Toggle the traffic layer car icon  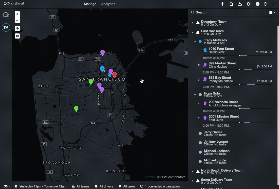pyautogui.click(x=17, y=36)
